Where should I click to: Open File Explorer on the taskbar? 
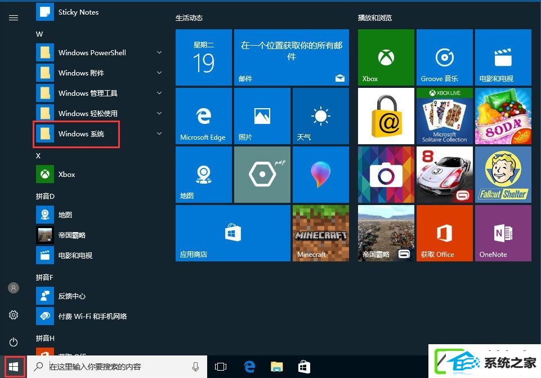pos(277,367)
